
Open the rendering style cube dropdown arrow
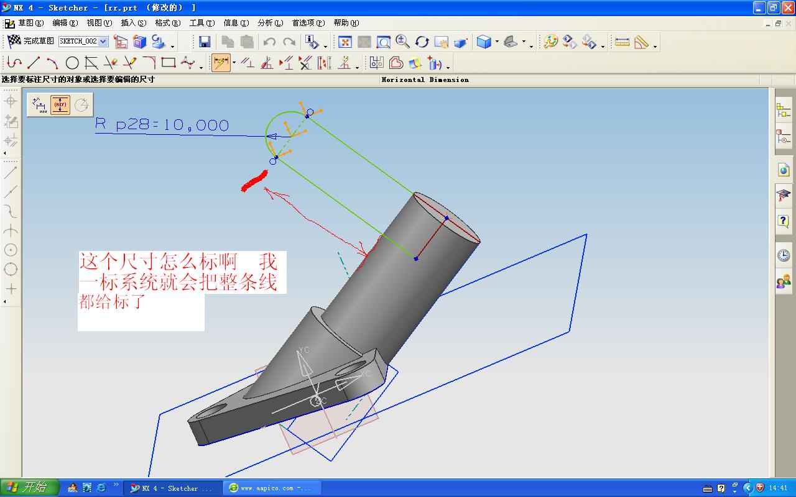(x=497, y=43)
